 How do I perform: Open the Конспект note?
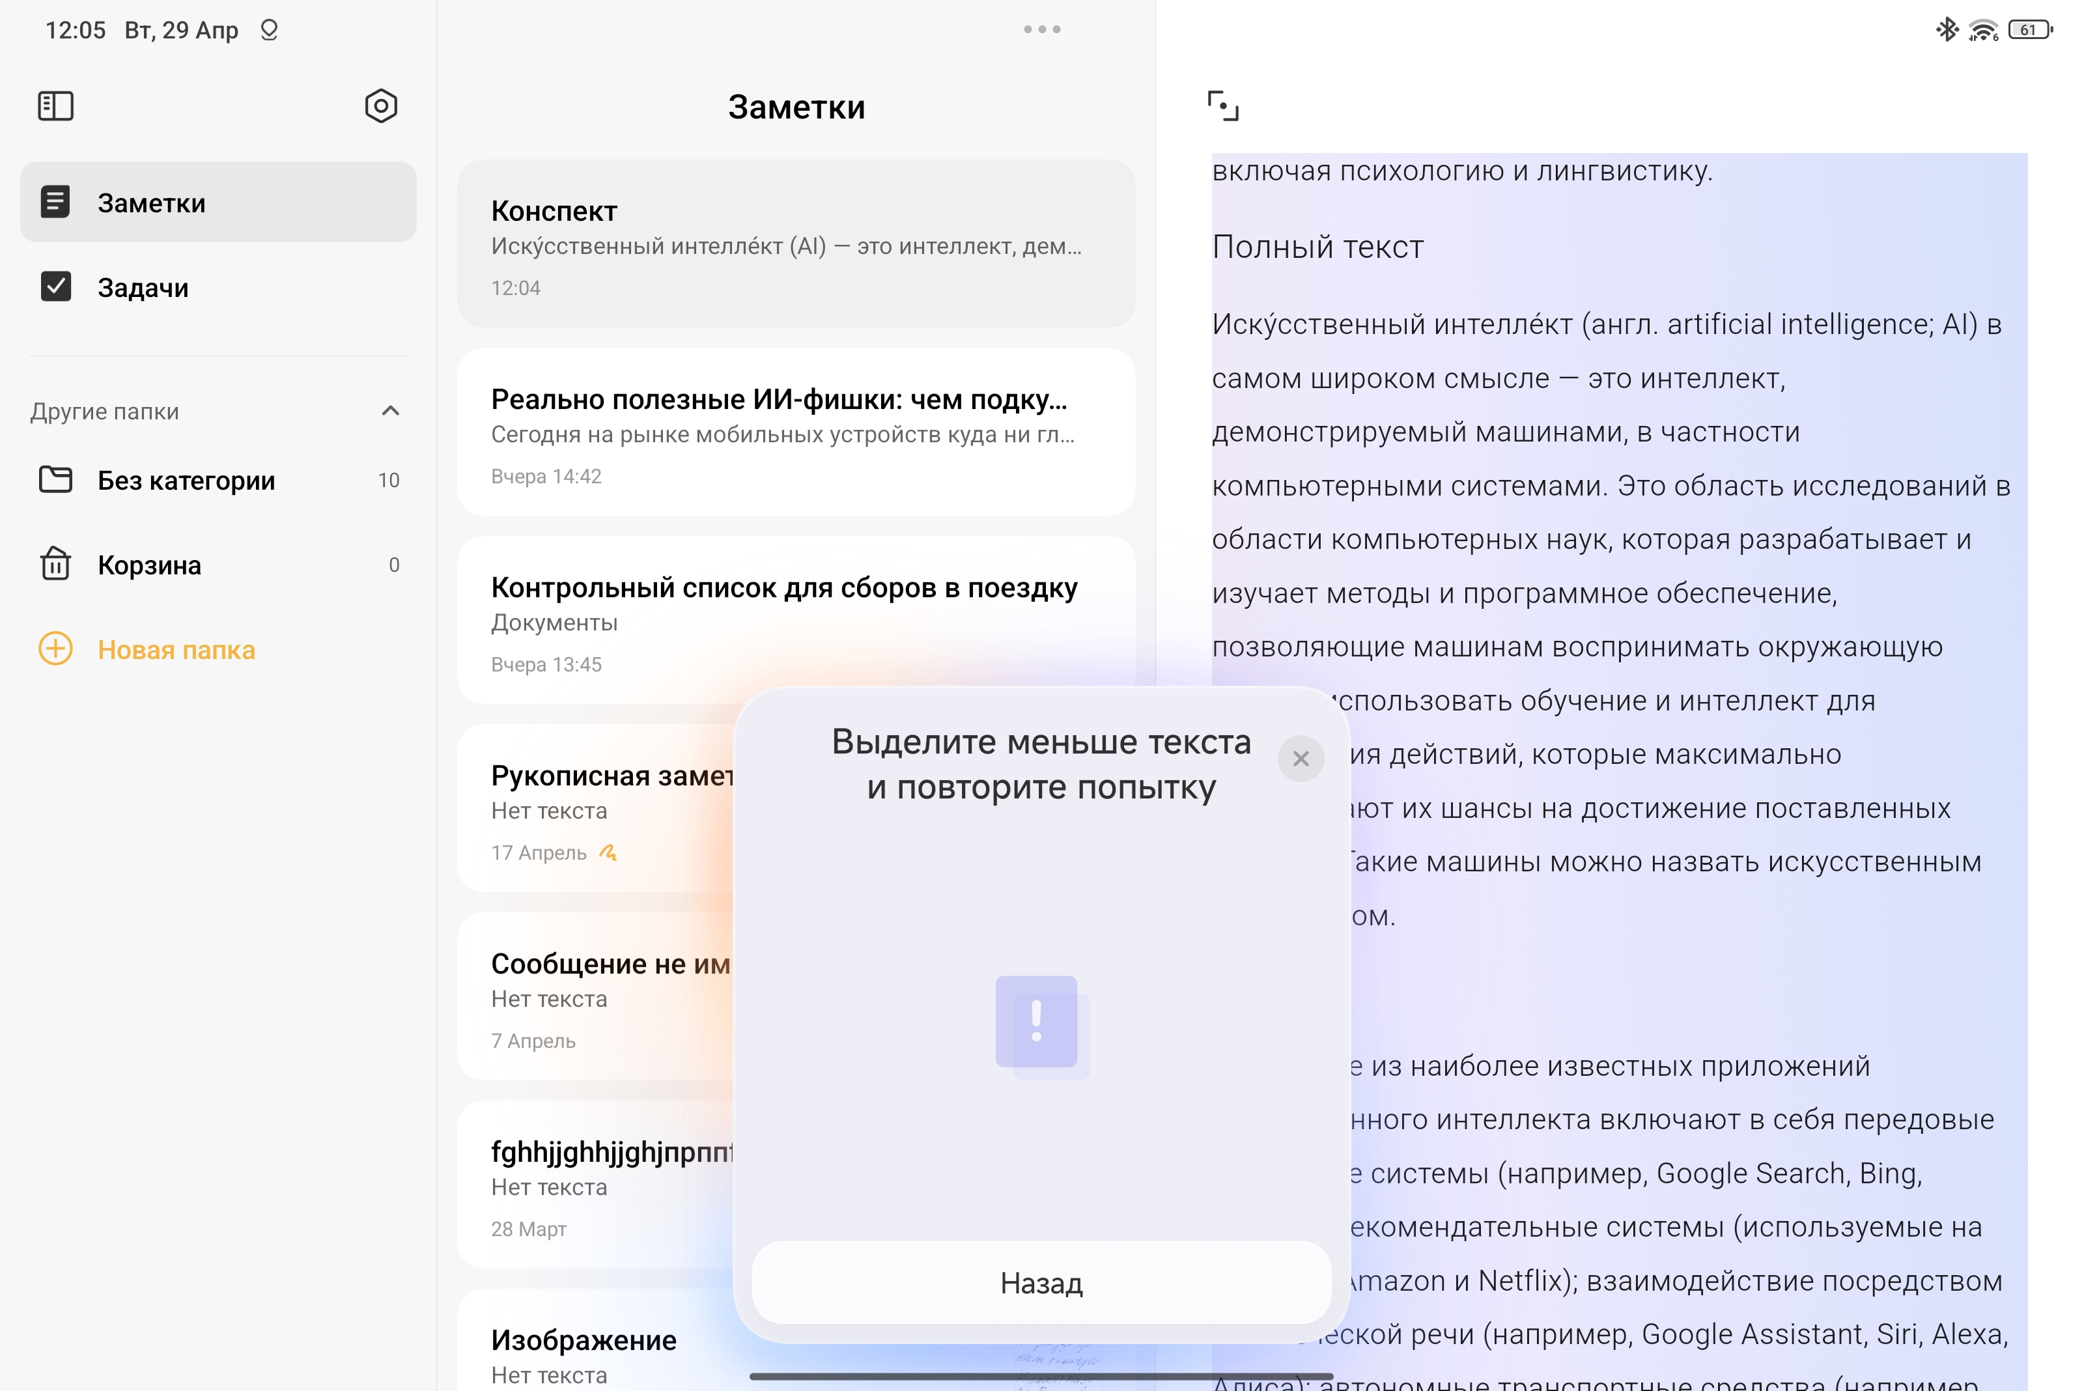[796, 243]
